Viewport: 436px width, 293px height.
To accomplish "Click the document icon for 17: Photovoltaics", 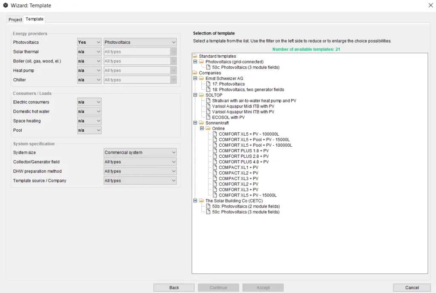I will pyautogui.click(x=208, y=84).
